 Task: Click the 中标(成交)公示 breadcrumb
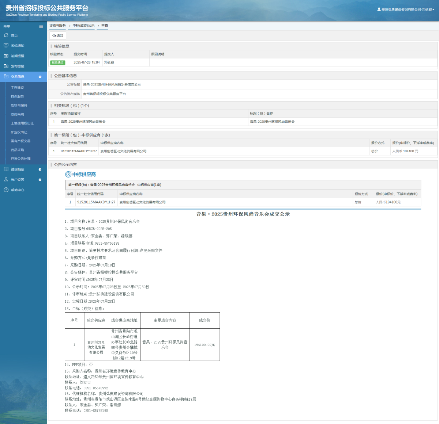(83, 26)
